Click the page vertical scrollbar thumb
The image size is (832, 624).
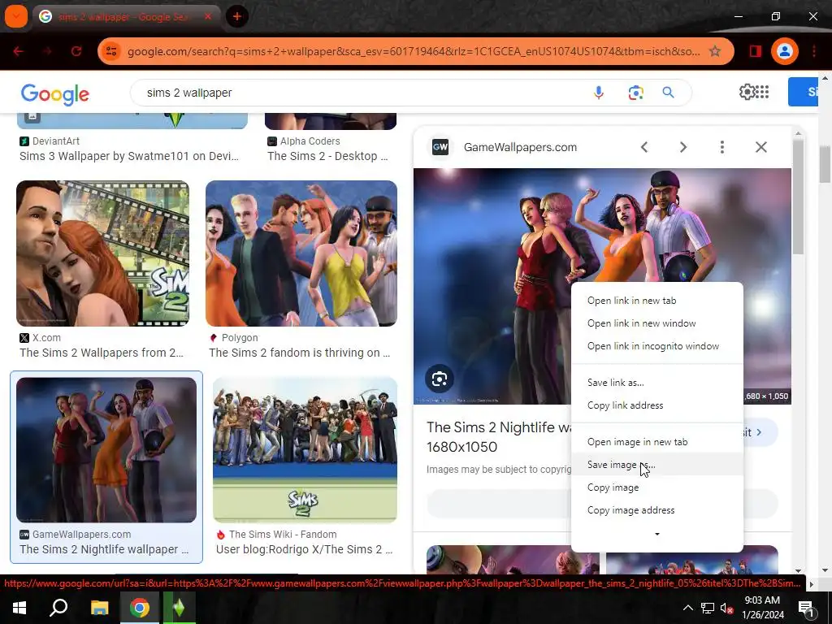(x=825, y=162)
